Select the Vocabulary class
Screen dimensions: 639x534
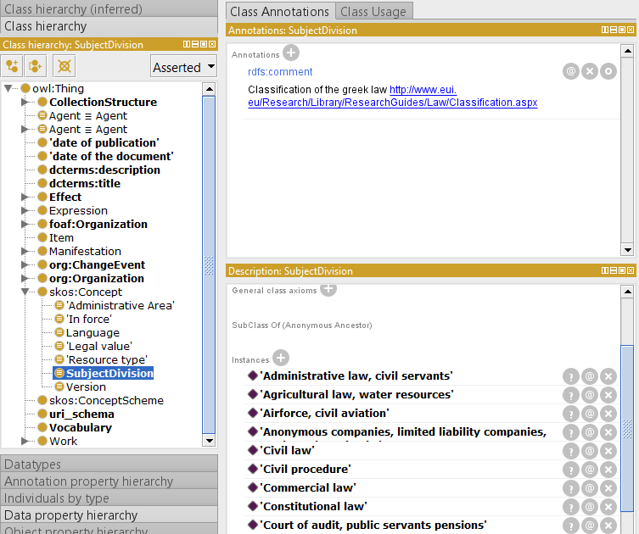81,428
